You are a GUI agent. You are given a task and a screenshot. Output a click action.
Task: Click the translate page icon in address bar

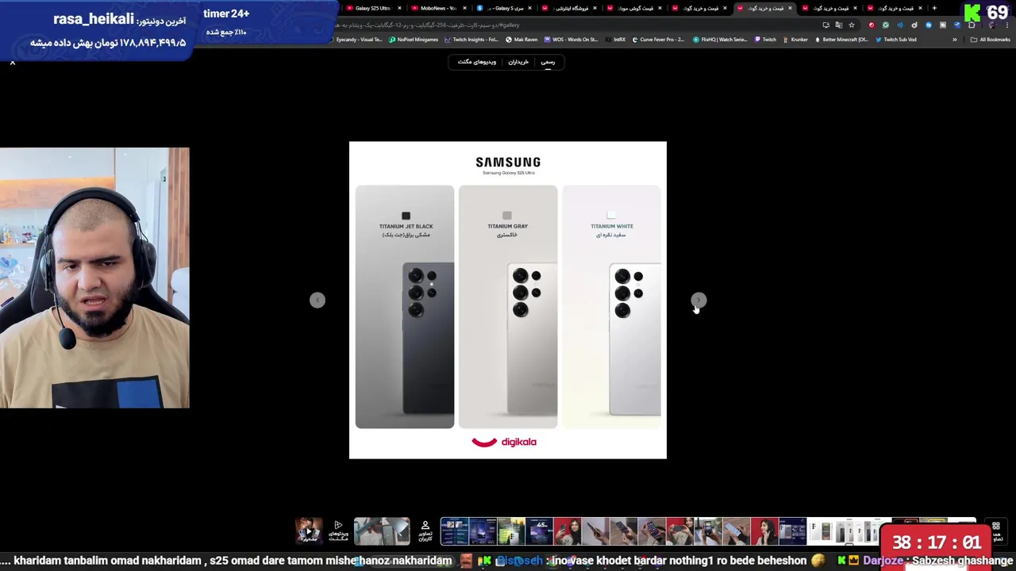tap(839, 25)
